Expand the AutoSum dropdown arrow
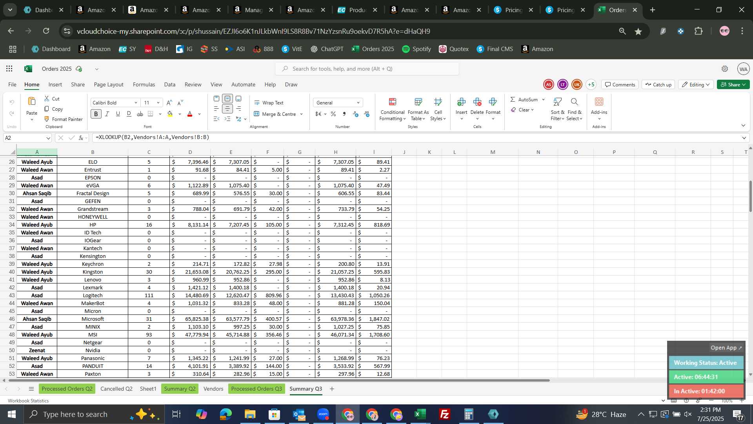Viewport: 753px width, 424px height. [543, 100]
